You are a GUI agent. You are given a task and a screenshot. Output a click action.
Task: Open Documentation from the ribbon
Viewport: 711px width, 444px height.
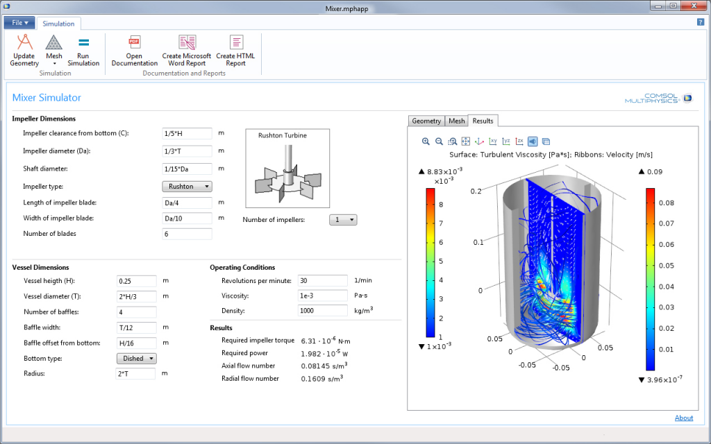[134, 50]
